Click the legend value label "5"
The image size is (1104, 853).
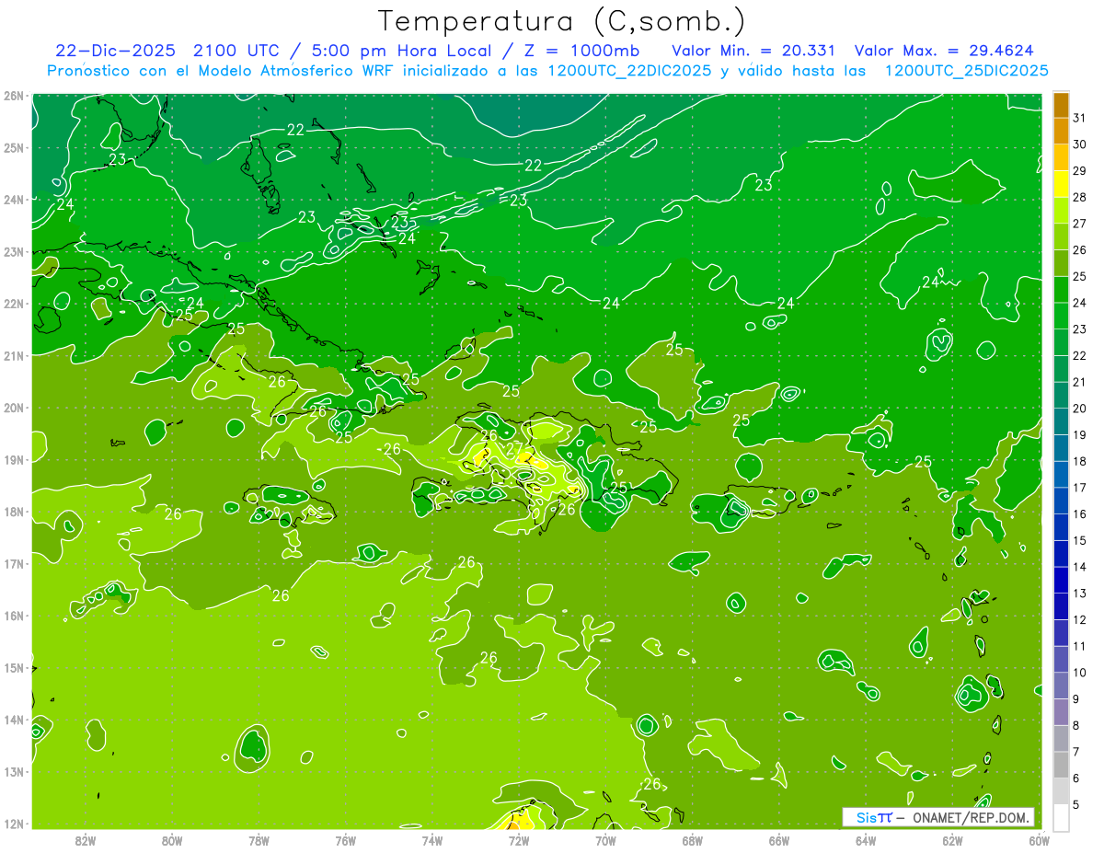(x=1075, y=804)
